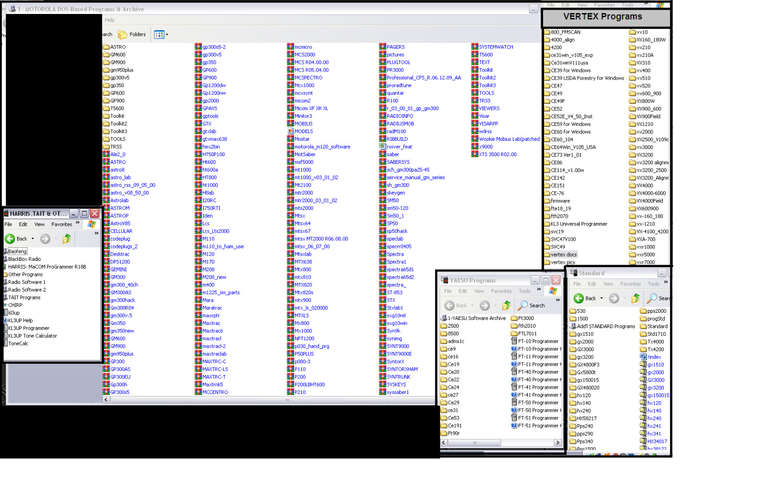The image size is (769, 491).
Task: Open the Baofeng shortcut in HARRIS window
Action: pos(17,251)
